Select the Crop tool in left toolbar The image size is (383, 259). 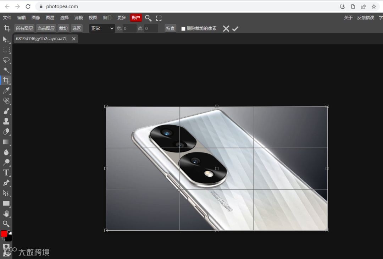6,81
